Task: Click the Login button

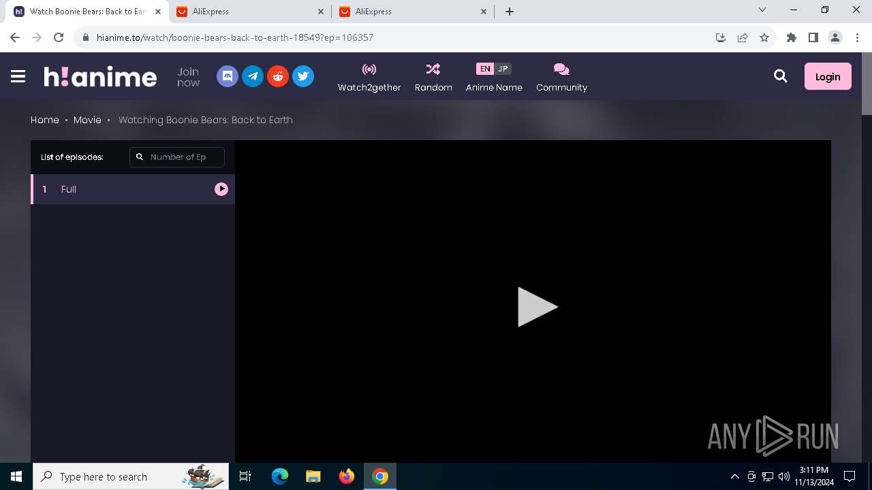Action: coord(828,76)
